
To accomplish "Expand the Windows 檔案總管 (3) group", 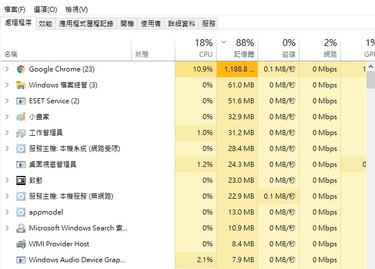I will point(7,85).
